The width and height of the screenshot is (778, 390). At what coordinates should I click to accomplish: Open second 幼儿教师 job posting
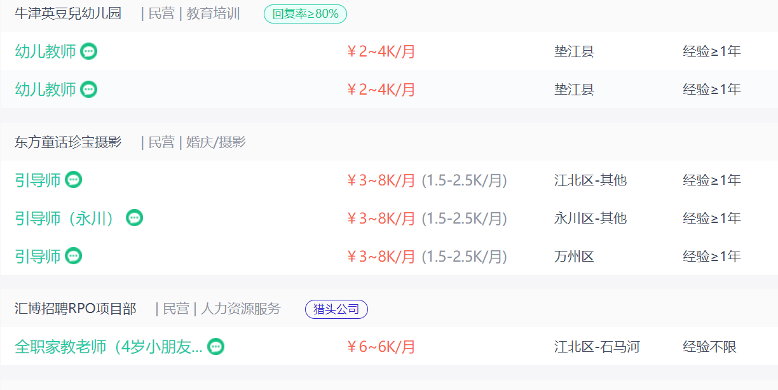point(46,90)
